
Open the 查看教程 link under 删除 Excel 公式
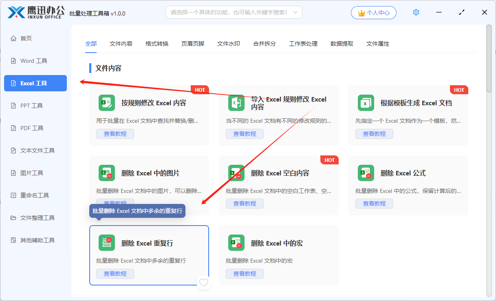click(374, 203)
